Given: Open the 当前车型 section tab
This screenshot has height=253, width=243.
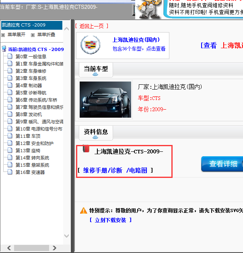Looking at the screenshot, I should pyautogui.click(x=96, y=70).
